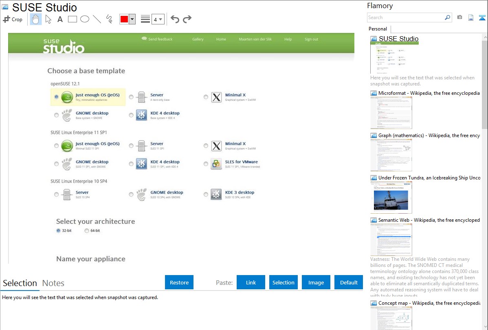
Task: Click the document icon next to the camera
Action: coord(471,17)
